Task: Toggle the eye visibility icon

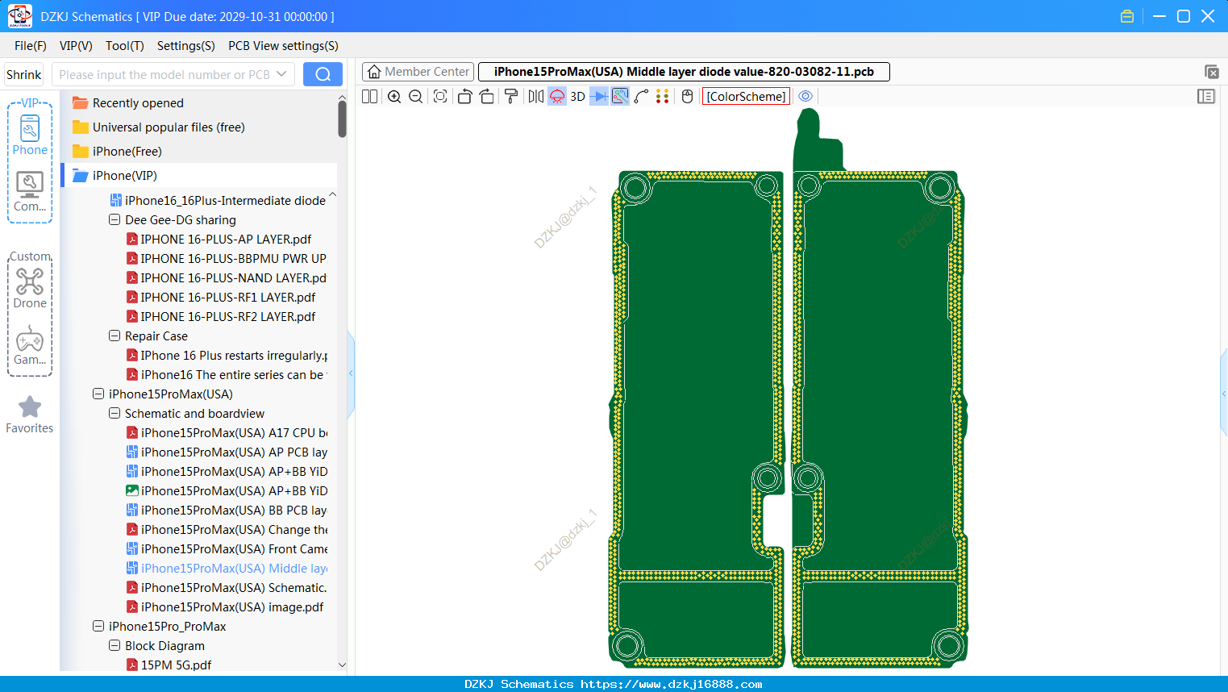Action: click(x=805, y=96)
